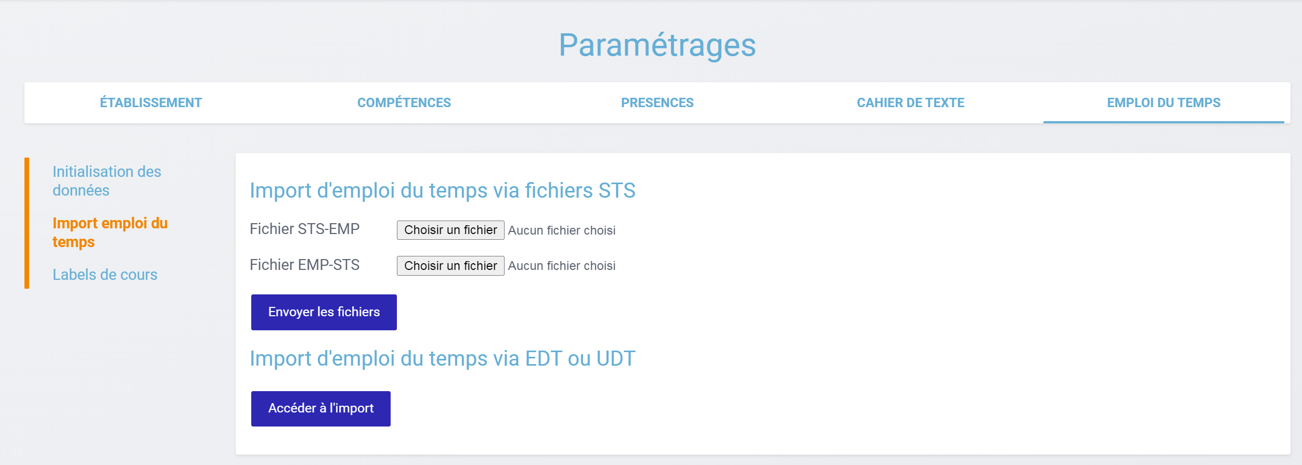The width and height of the screenshot is (1302, 465).
Task: Click the Accéder à l'import button
Action: [x=320, y=408]
